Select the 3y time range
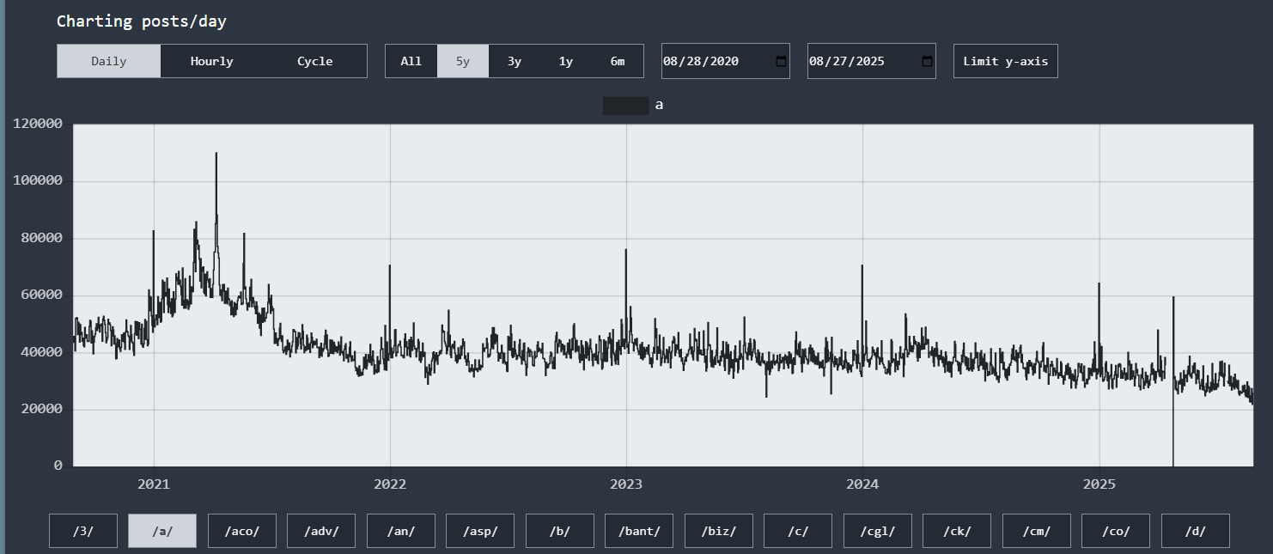Screen dimensions: 1273x554 tap(515, 61)
